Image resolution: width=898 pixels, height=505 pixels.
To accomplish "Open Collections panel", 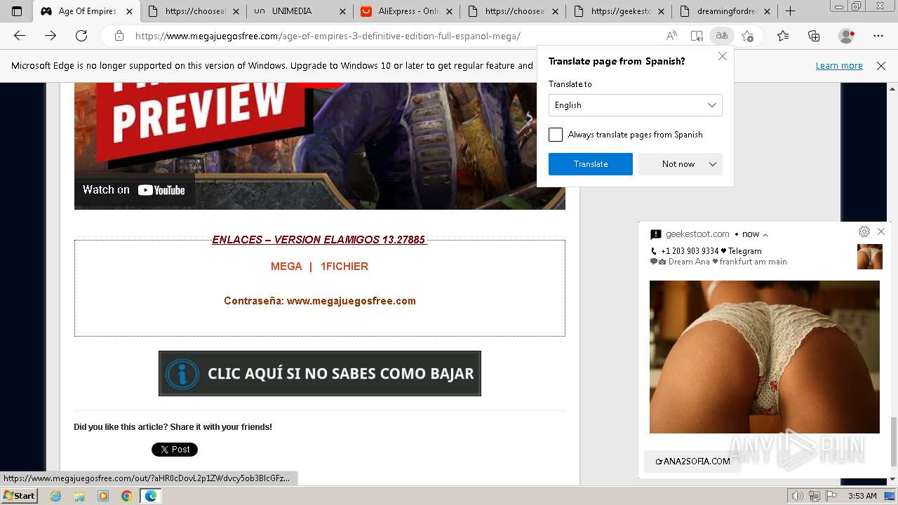I will (814, 36).
